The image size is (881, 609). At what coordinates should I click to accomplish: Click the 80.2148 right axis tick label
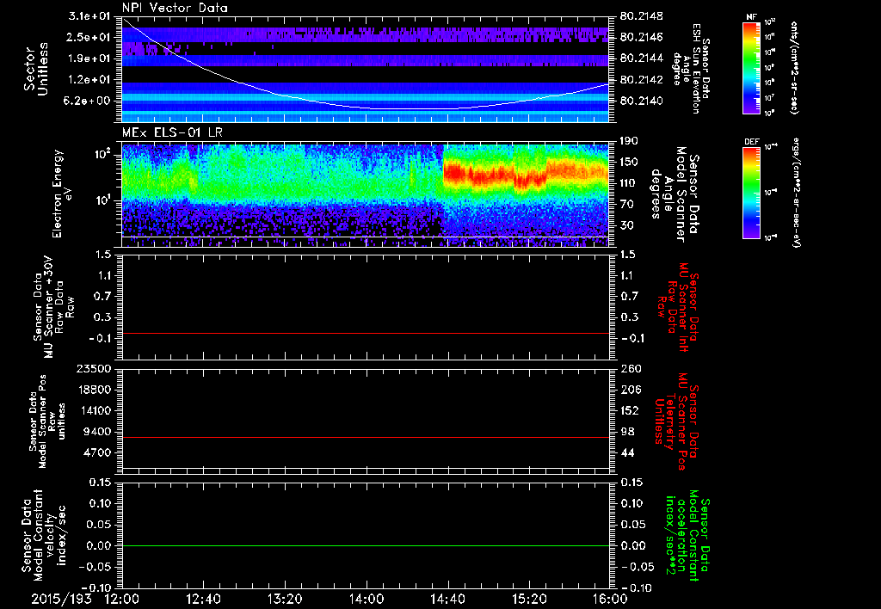(641, 16)
